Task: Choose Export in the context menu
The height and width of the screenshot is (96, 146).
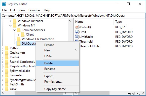Action: click(x=57, y=76)
